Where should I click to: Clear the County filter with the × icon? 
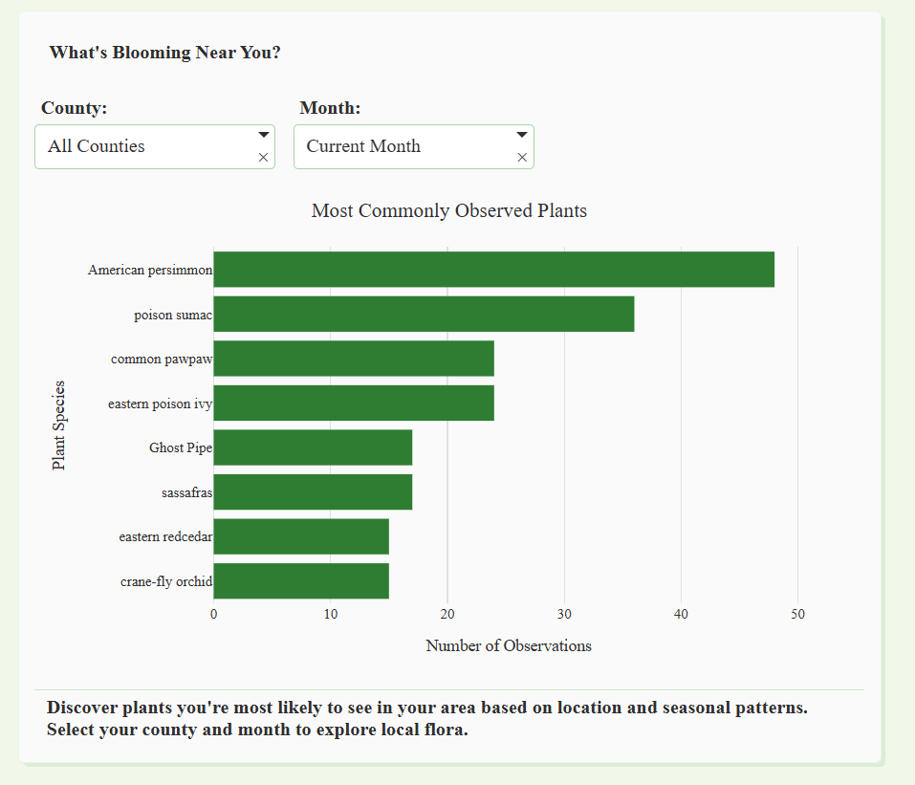263,157
